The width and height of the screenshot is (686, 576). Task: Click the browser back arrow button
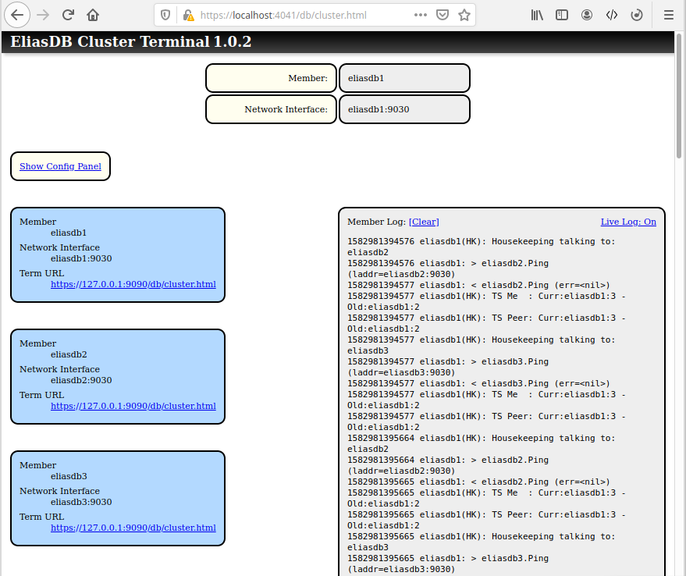18,15
